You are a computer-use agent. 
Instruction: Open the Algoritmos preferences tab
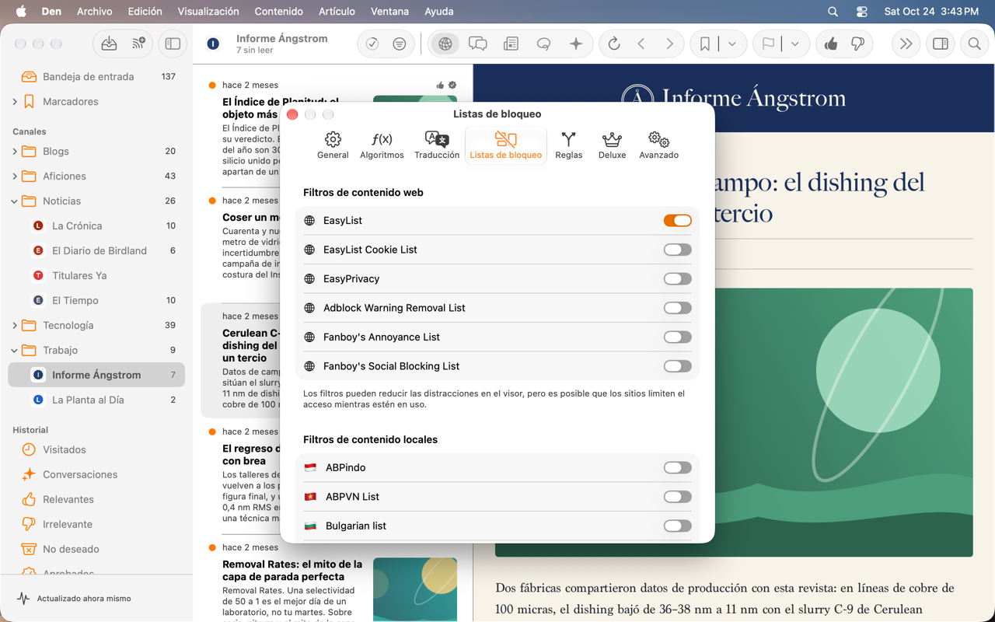(382, 145)
